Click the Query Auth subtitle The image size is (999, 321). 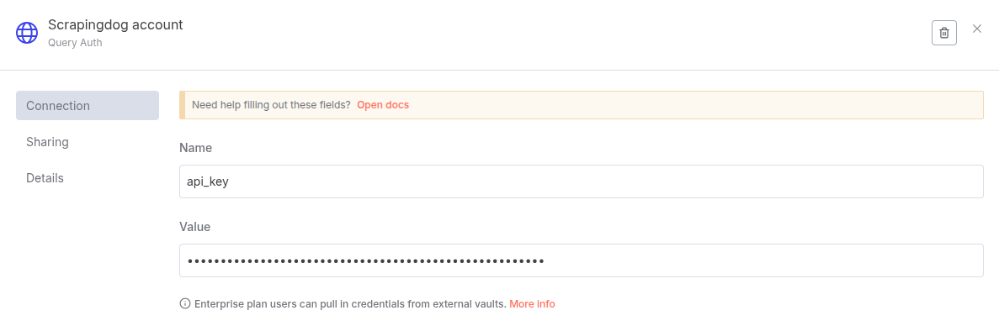[x=75, y=43]
